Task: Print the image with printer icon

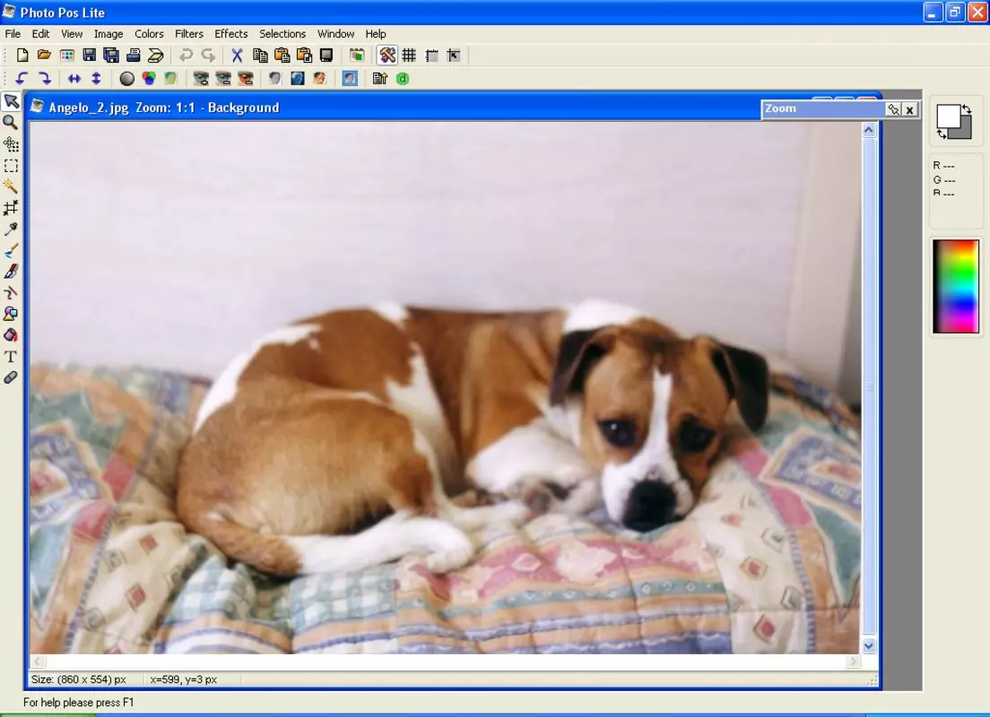Action: tap(134, 56)
